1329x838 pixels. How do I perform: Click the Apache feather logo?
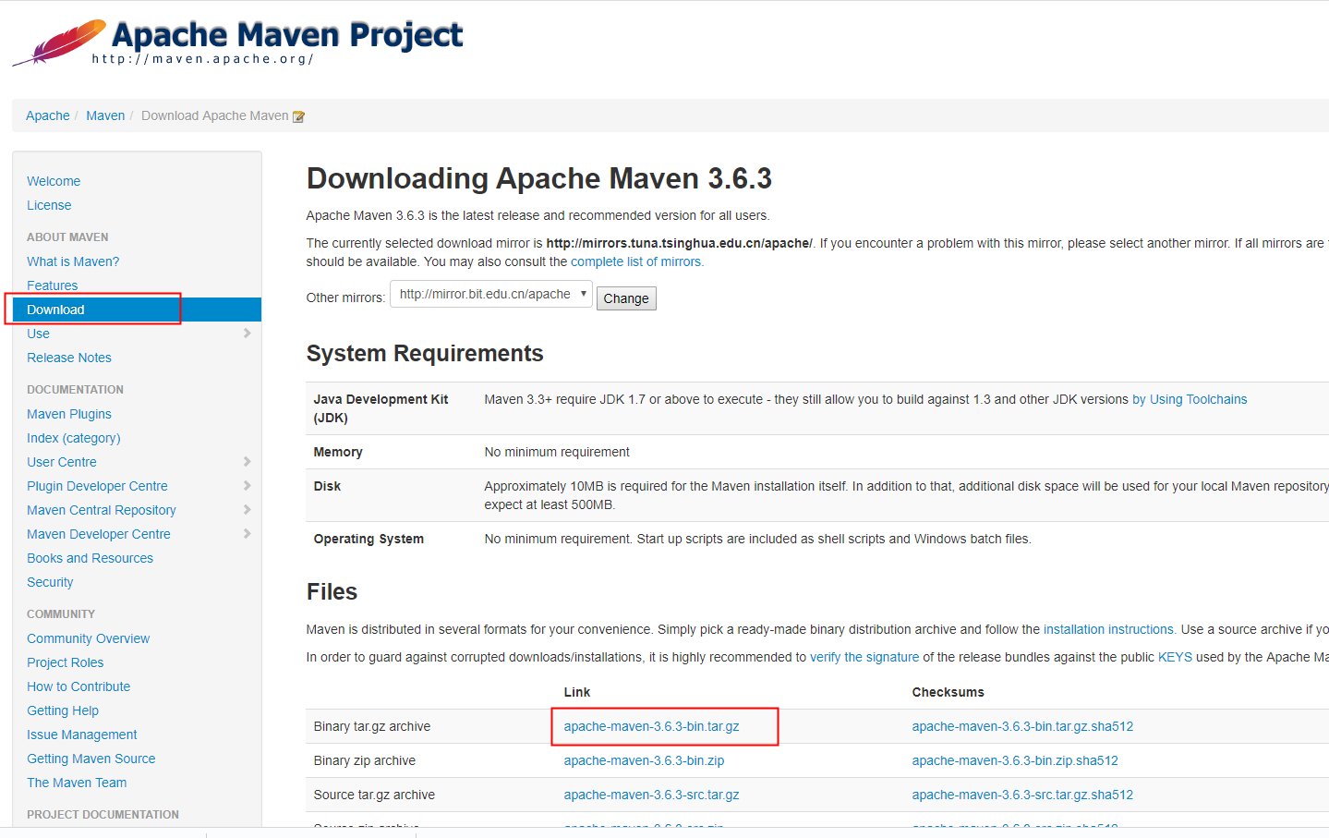point(59,43)
